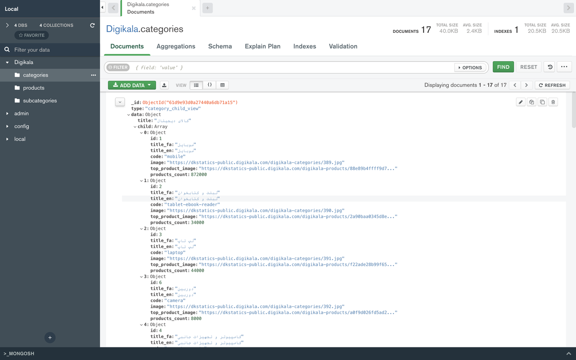Click type value "category_child_view"
The width and height of the screenshot is (576, 360).
pos(173,108)
